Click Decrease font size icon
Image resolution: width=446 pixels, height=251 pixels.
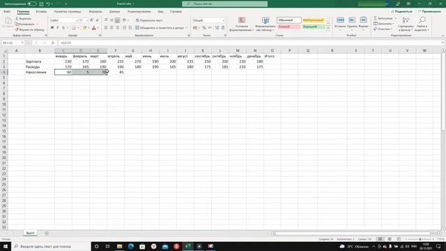coord(98,20)
